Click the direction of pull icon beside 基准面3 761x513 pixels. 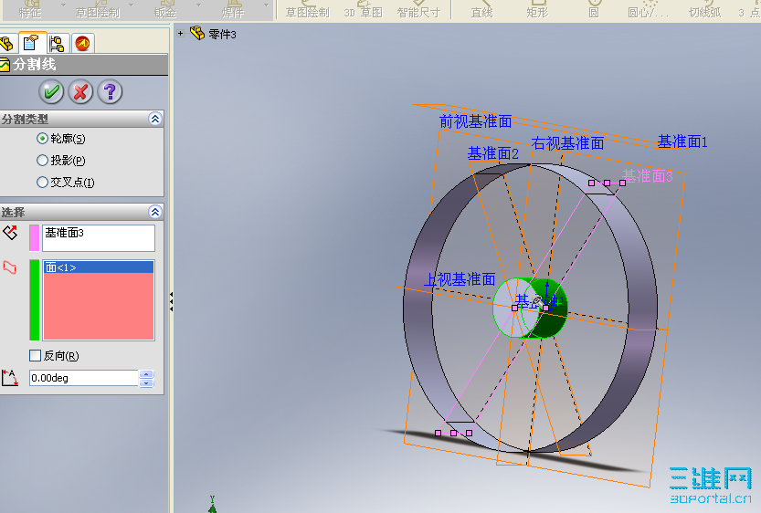point(10,234)
